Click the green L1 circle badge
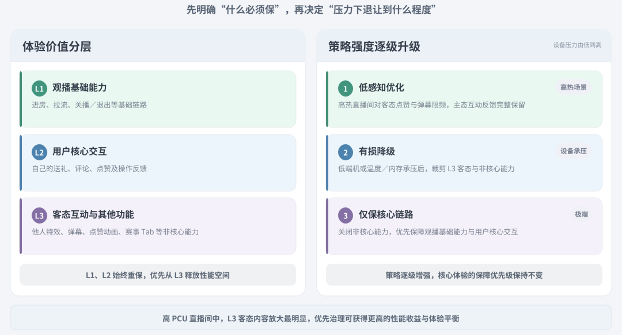Image resolution: width=622 pixels, height=335 pixels. point(39,88)
